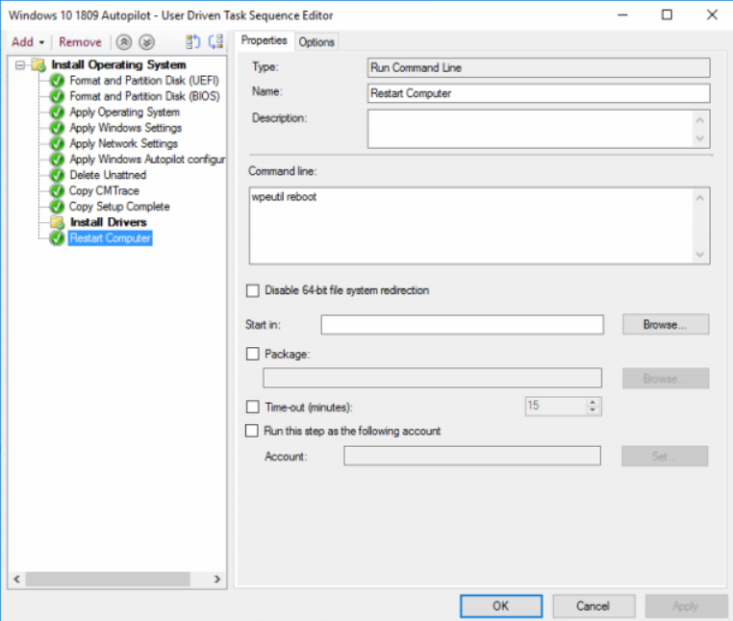Click the tree horizontal scrollbar thumb

coord(108,579)
